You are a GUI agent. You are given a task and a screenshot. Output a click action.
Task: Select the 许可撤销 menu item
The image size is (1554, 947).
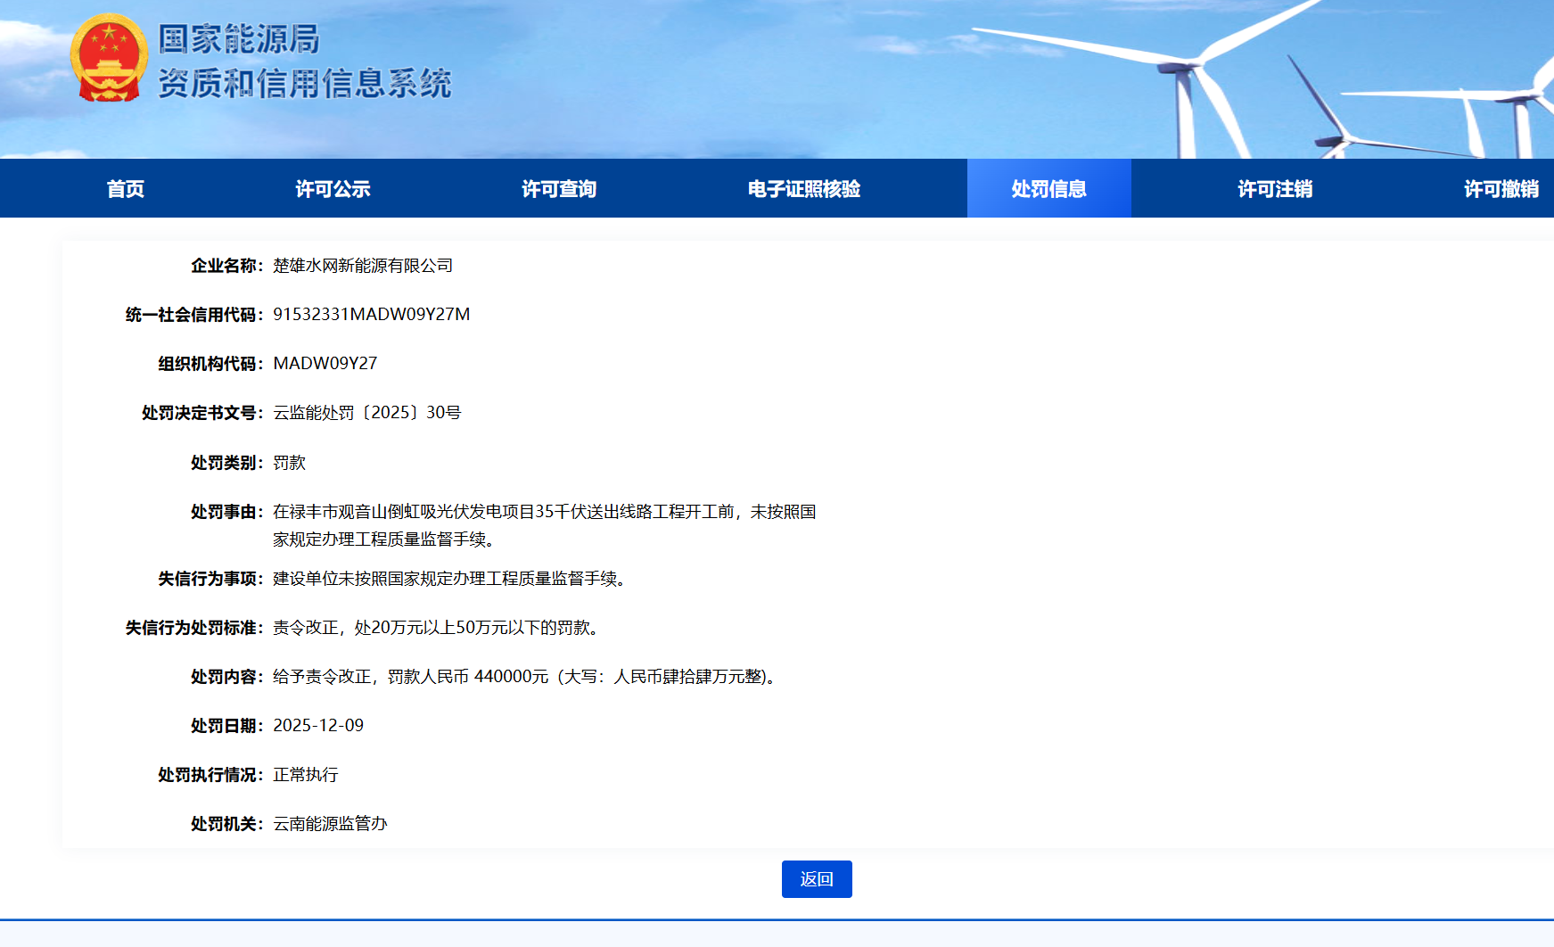tap(1501, 189)
